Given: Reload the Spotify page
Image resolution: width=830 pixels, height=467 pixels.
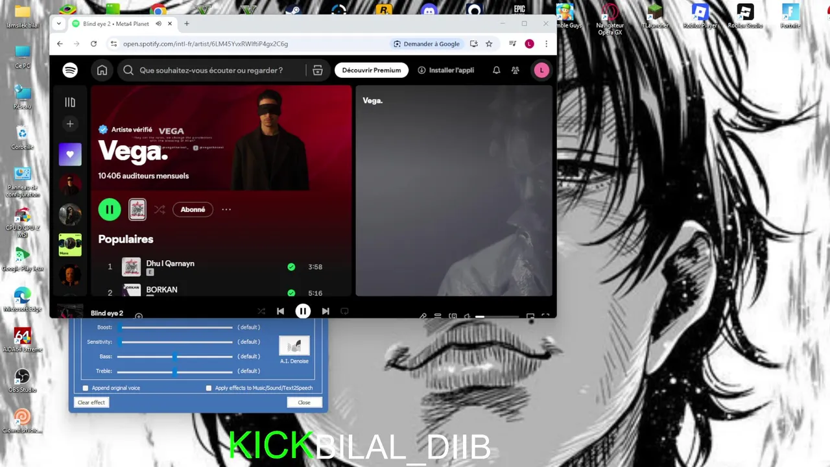Looking at the screenshot, I should (x=93, y=43).
